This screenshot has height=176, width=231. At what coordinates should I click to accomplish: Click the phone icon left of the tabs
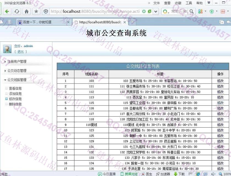9,22
